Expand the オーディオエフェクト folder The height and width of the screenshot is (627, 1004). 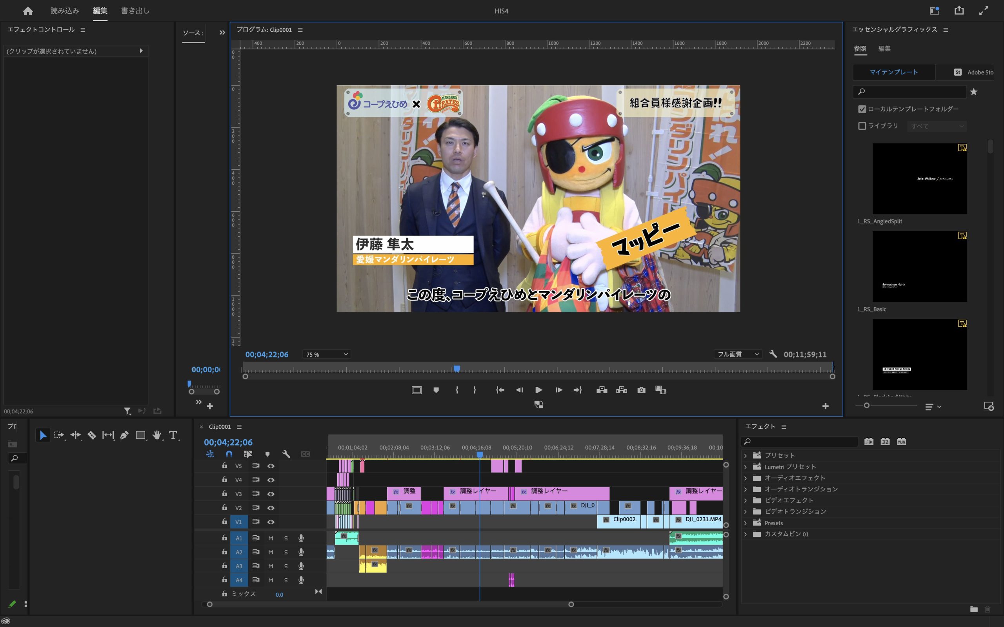pos(746,478)
